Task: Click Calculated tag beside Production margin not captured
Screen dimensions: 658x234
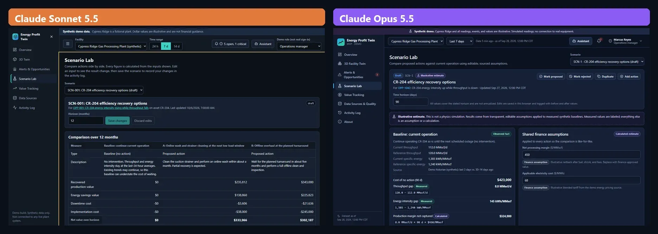Action: (441, 216)
